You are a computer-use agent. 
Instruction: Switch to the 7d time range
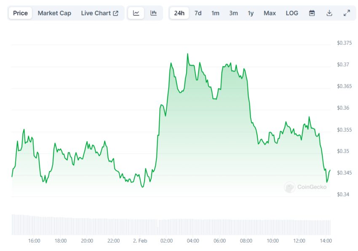click(x=198, y=13)
